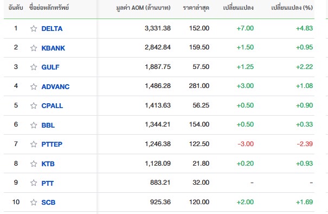This screenshot has height=214, width=328.
Task: Click the star icon beside KTB
Action: click(x=34, y=163)
